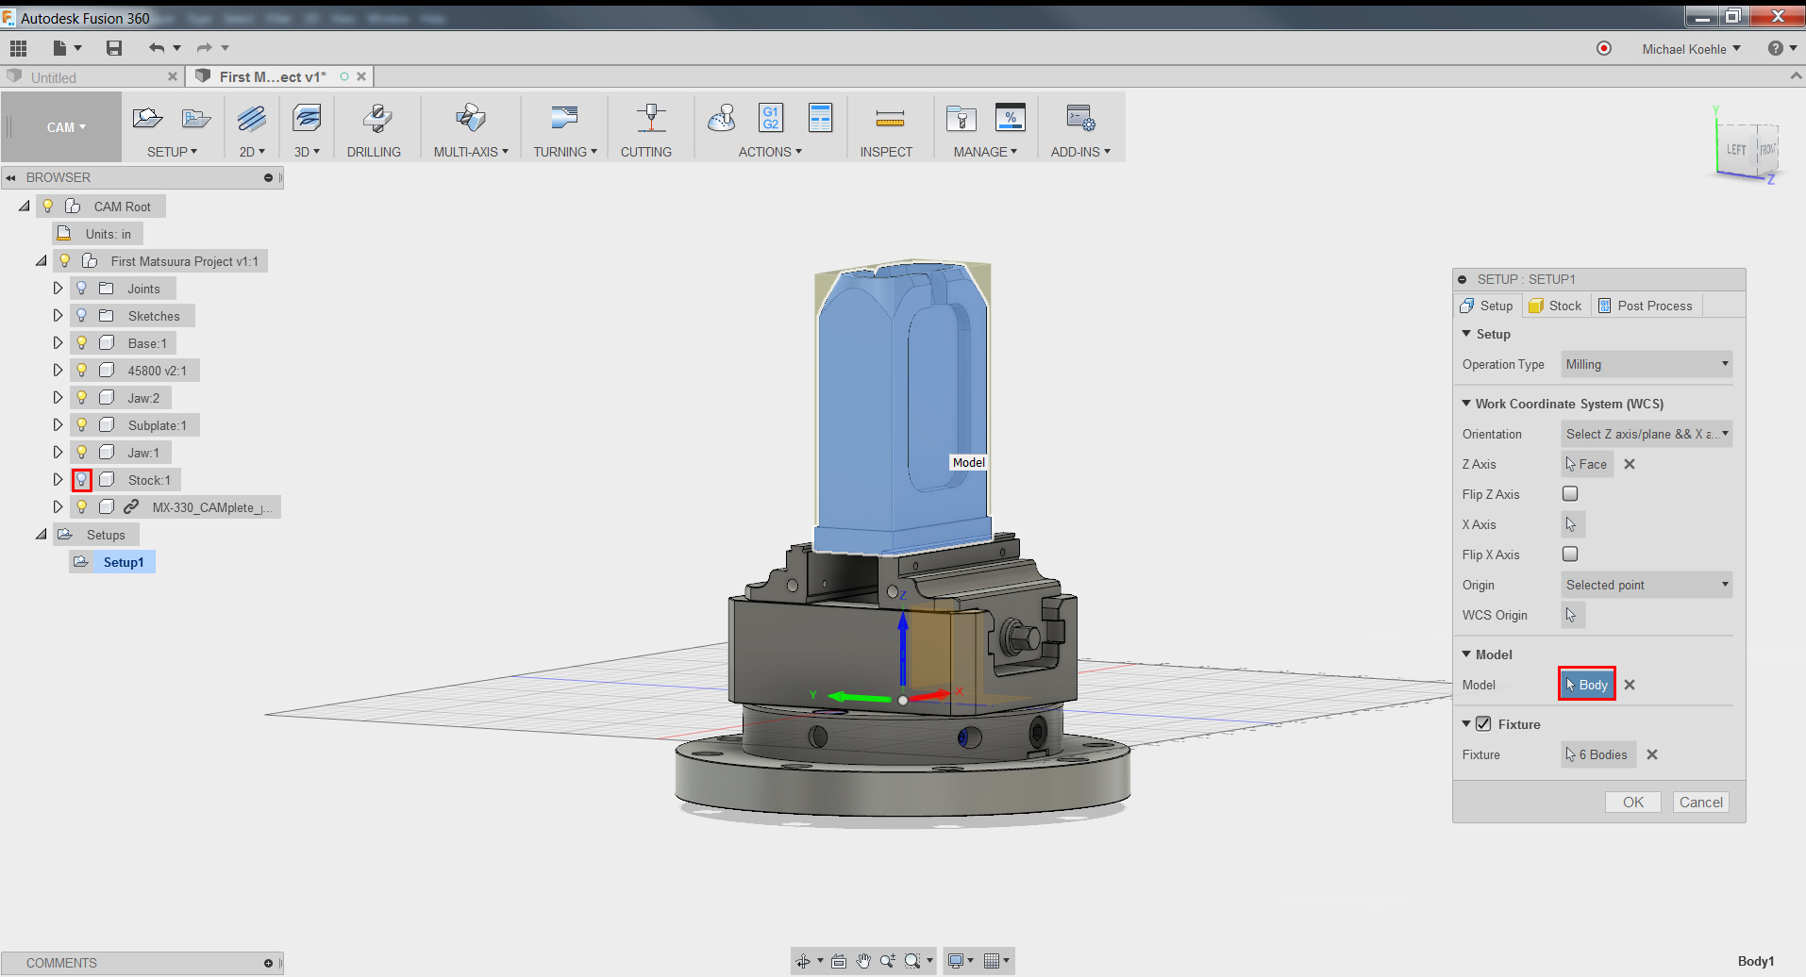The width and height of the screenshot is (1806, 977).
Task: Expand the Jaw:2 tree node
Action: pyautogui.click(x=58, y=398)
